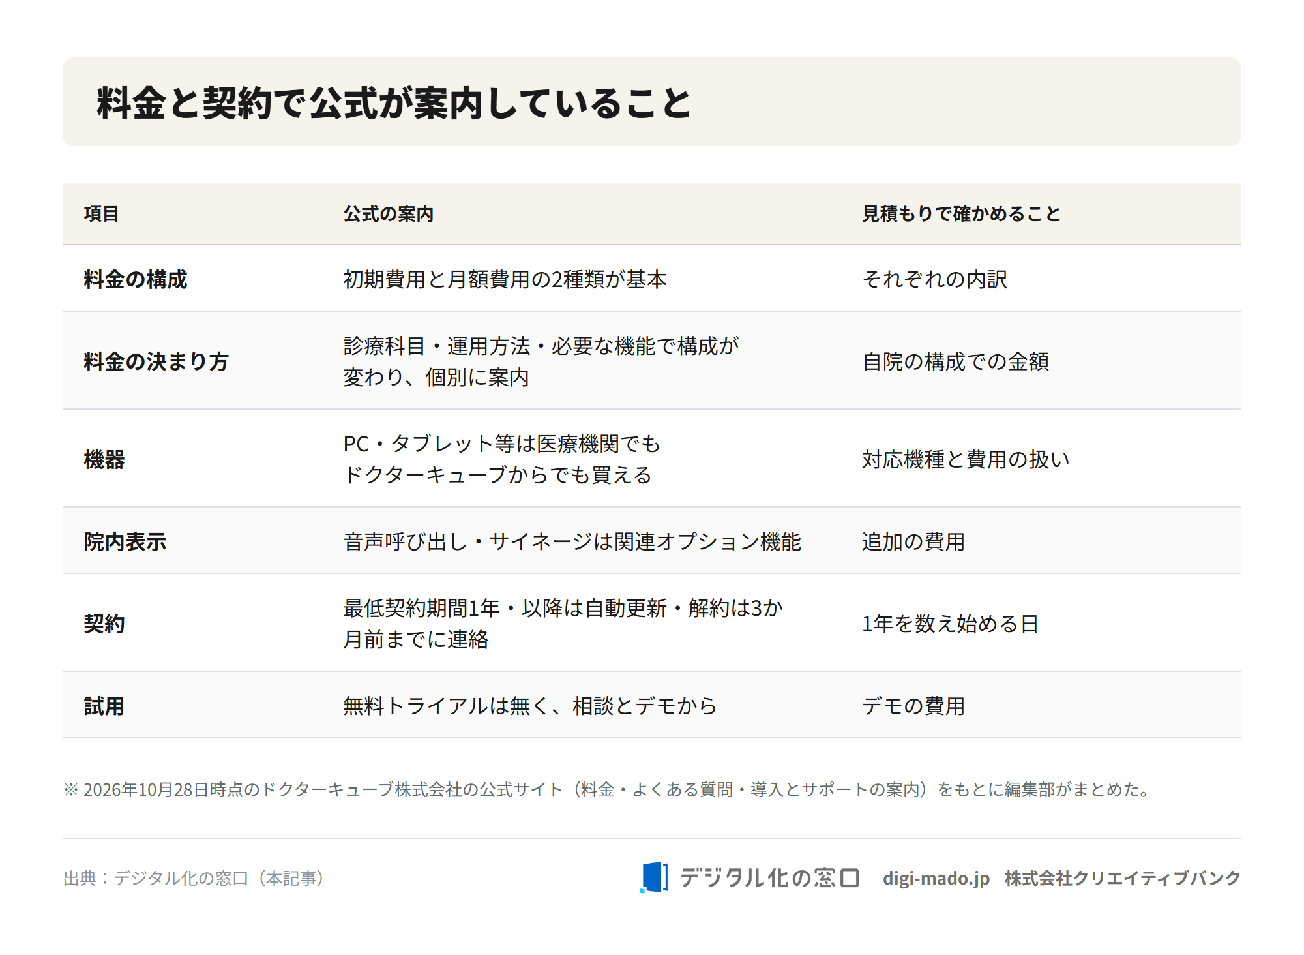Open the digi-mado.jp link

tap(936, 878)
